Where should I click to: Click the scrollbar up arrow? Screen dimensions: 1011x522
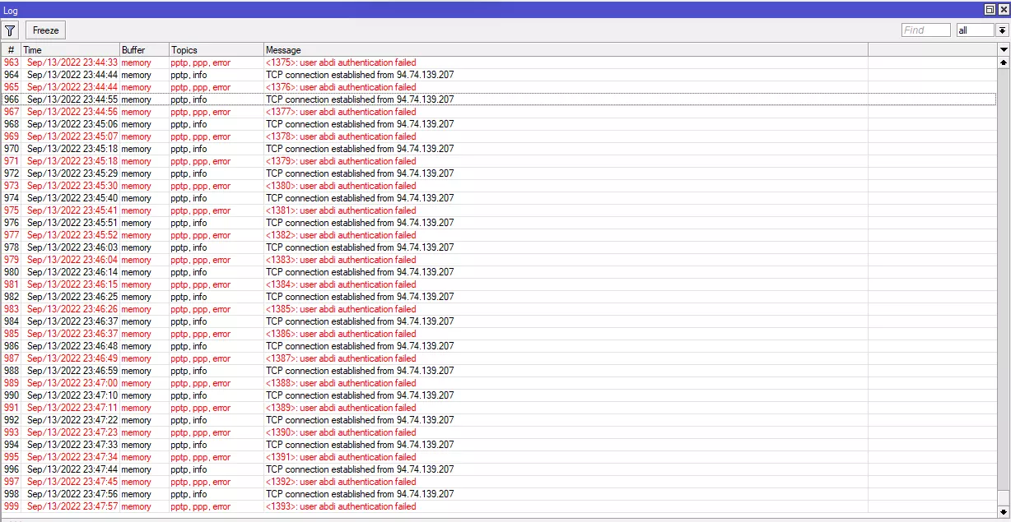point(1004,62)
